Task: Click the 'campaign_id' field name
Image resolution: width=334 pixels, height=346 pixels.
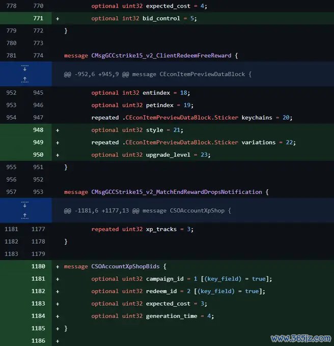Action: point(164,279)
